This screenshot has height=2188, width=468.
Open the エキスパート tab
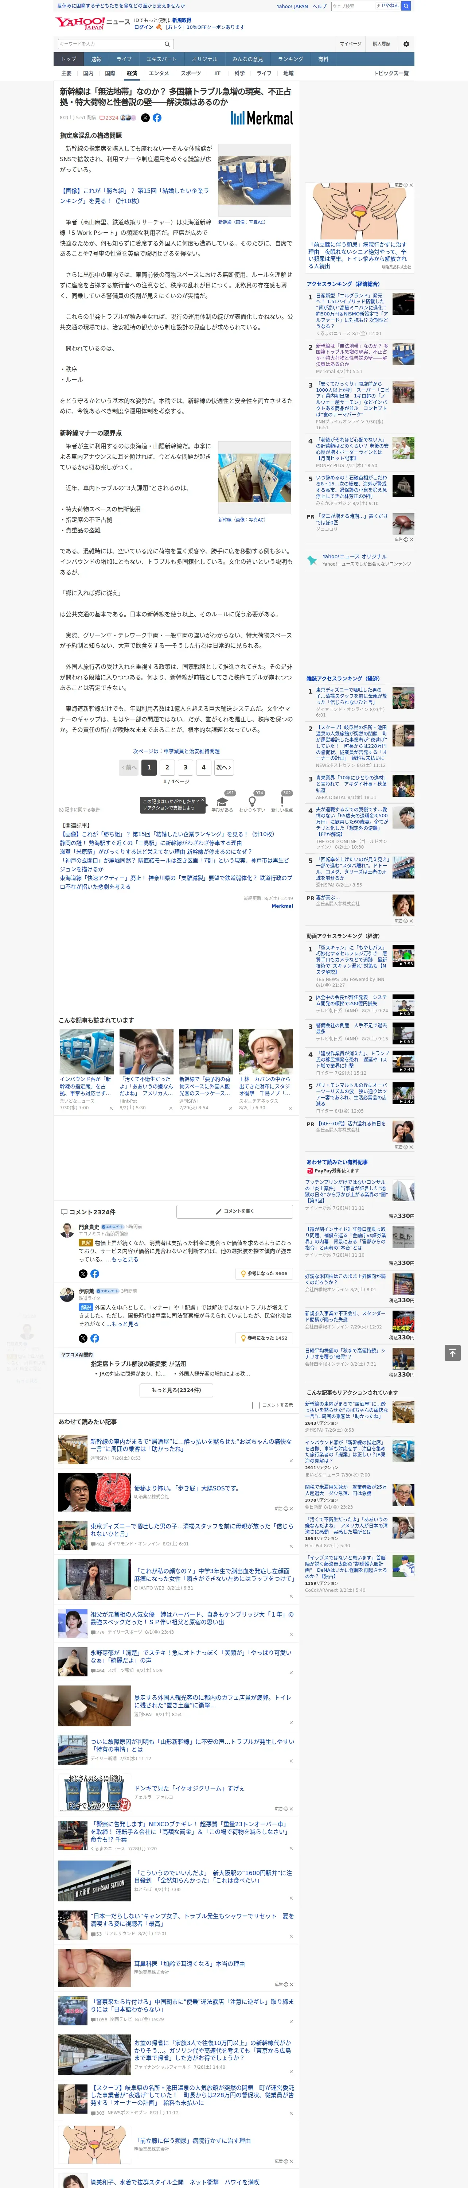pos(161,59)
